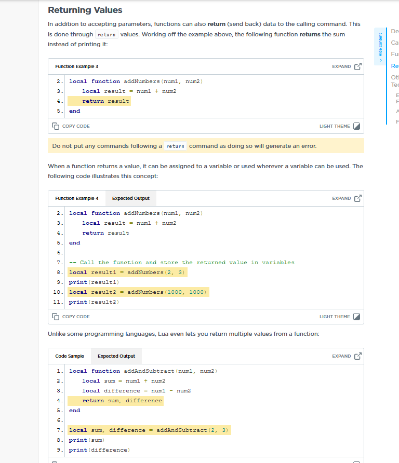The height and width of the screenshot is (463, 399).
Task: Click the 'De' link in the sidebar contents
Action: point(395,31)
